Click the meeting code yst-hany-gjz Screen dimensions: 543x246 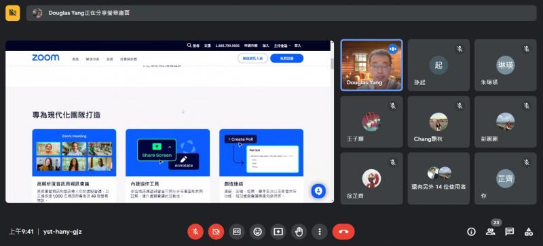[62, 232]
